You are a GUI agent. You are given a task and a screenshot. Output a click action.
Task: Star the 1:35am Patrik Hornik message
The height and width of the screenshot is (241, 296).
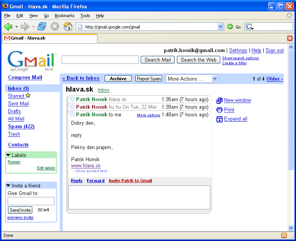pos(72,99)
